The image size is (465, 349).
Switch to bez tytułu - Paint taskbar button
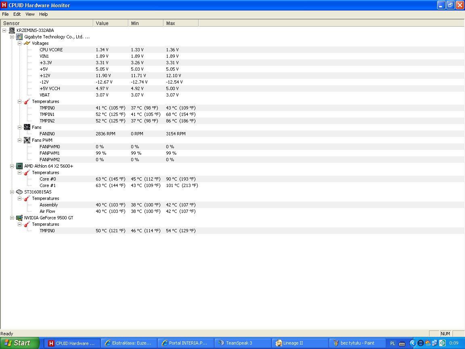pyautogui.click(x=357, y=343)
